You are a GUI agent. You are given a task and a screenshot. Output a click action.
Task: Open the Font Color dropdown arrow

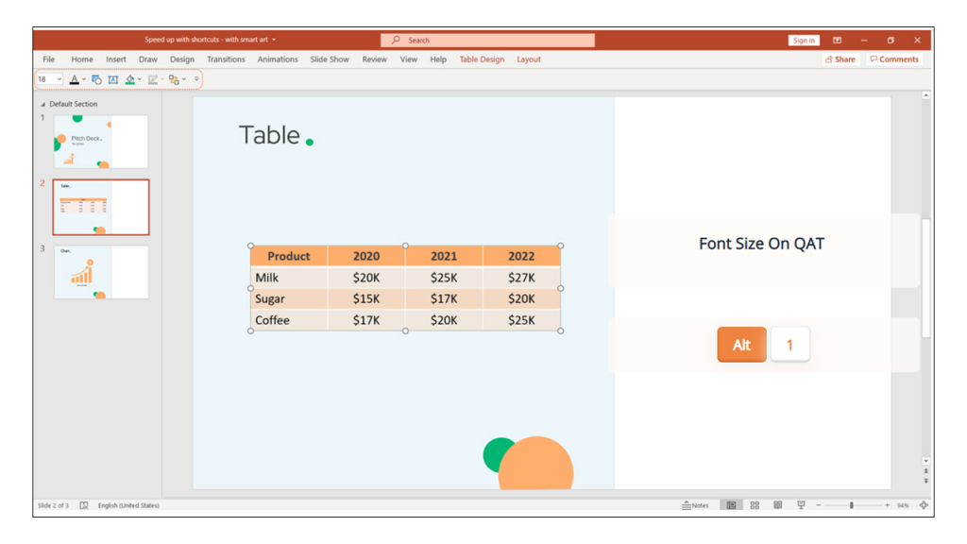pyautogui.click(x=84, y=79)
